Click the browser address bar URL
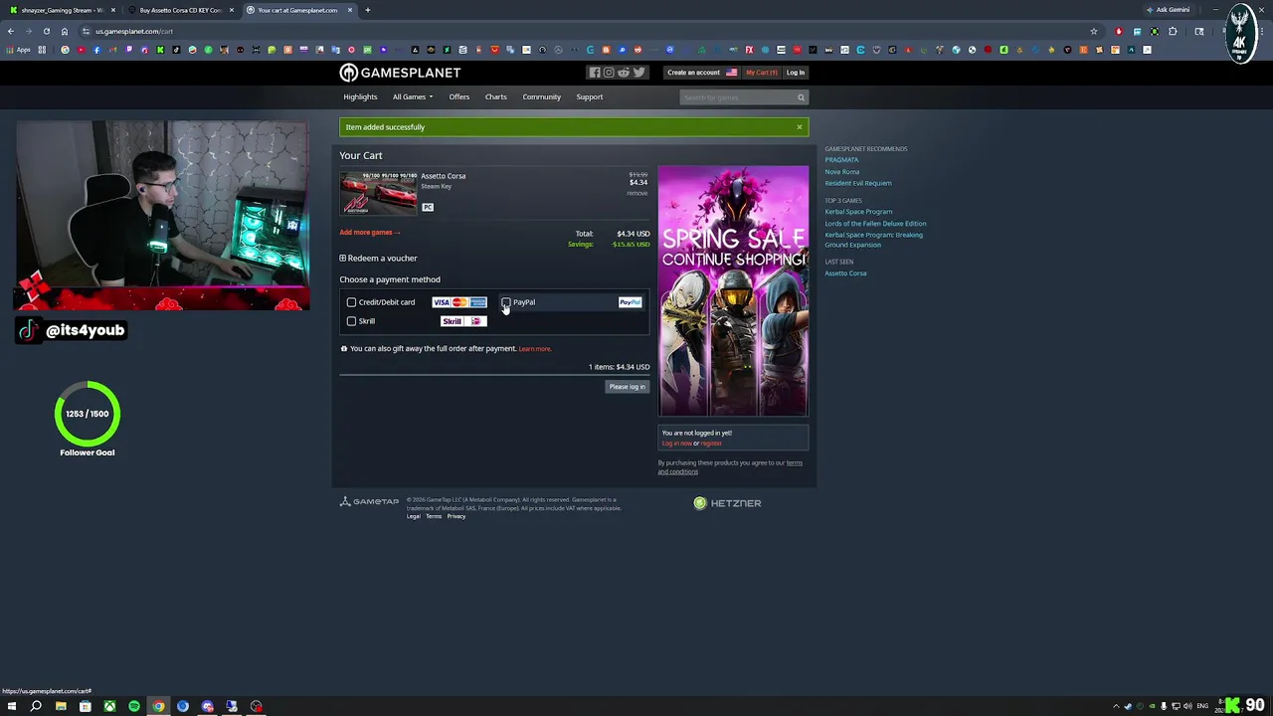The width and height of the screenshot is (1273, 716). (134, 31)
